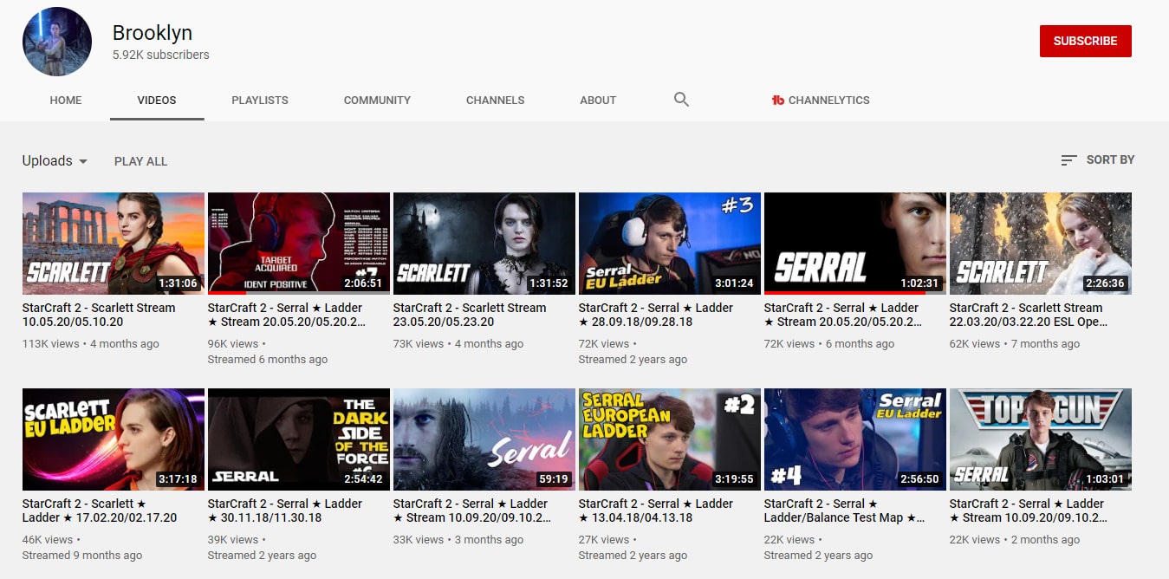Click the Brooklyn channel name

pyautogui.click(x=153, y=33)
